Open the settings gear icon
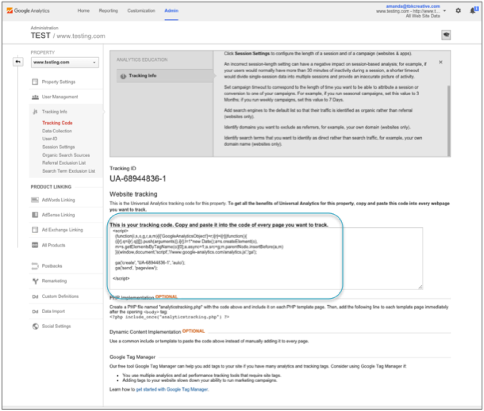The image size is (484, 411). point(458,11)
